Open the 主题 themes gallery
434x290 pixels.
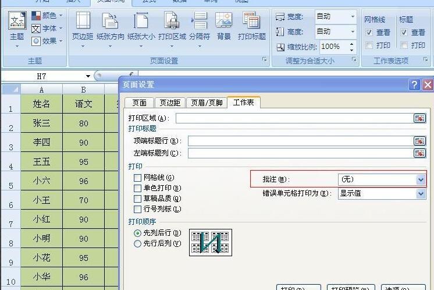(17, 27)
